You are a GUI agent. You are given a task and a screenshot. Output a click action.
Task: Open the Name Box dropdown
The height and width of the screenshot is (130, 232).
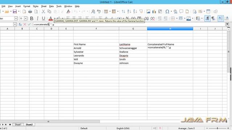click(14, 24)
